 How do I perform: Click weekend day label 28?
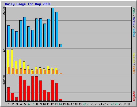pyautogui.click(x=116, y=104)
